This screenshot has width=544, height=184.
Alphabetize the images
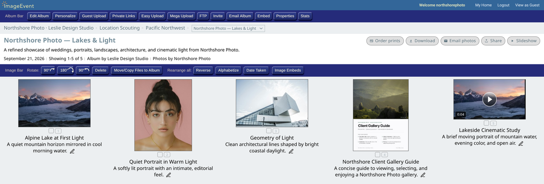tap(229, 70)
